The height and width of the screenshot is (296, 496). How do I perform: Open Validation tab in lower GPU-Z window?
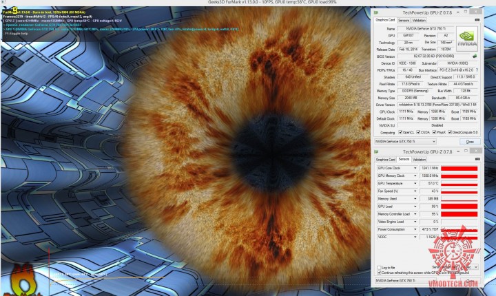tap(419, 160)
